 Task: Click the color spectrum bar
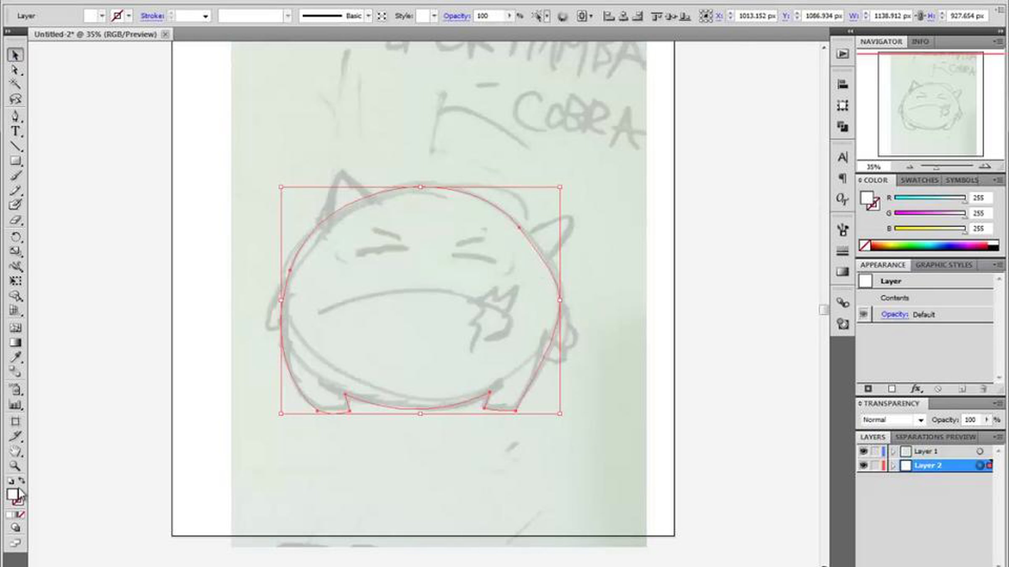coord(933,246)
